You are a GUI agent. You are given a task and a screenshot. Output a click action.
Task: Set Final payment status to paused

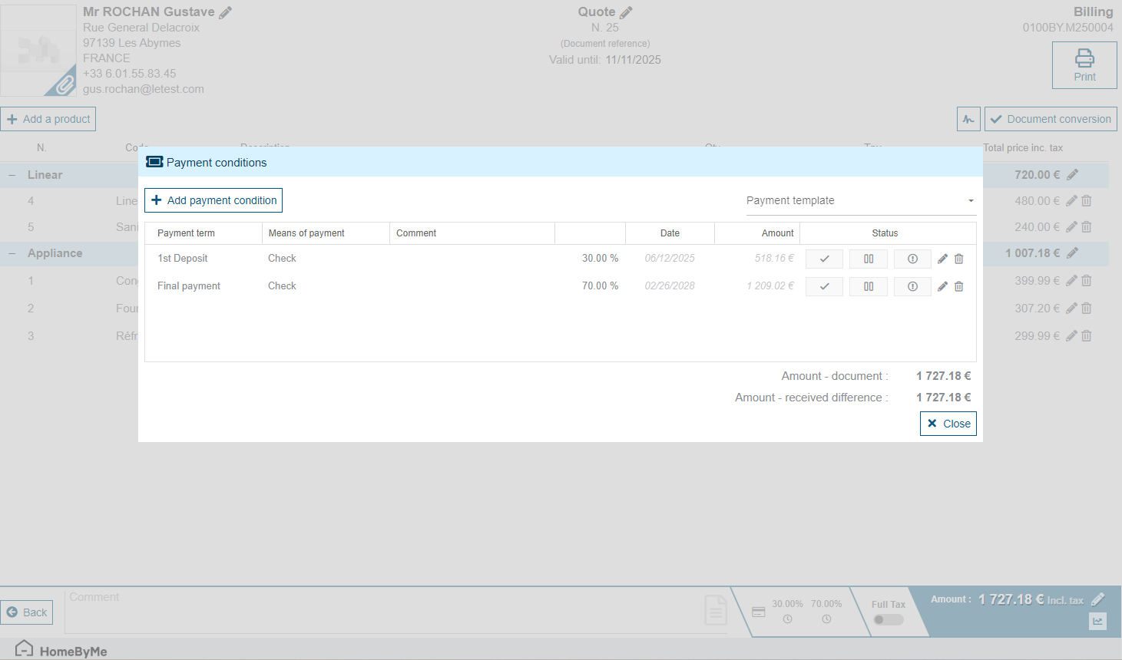869,286
